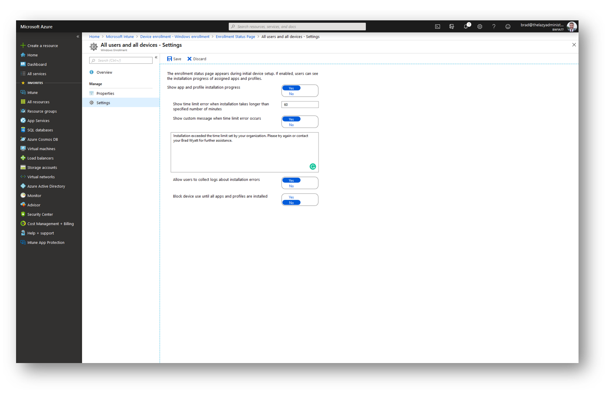This screenshot has height=396, width=605.
Task: Close the Settings blade
Action: 574,45
